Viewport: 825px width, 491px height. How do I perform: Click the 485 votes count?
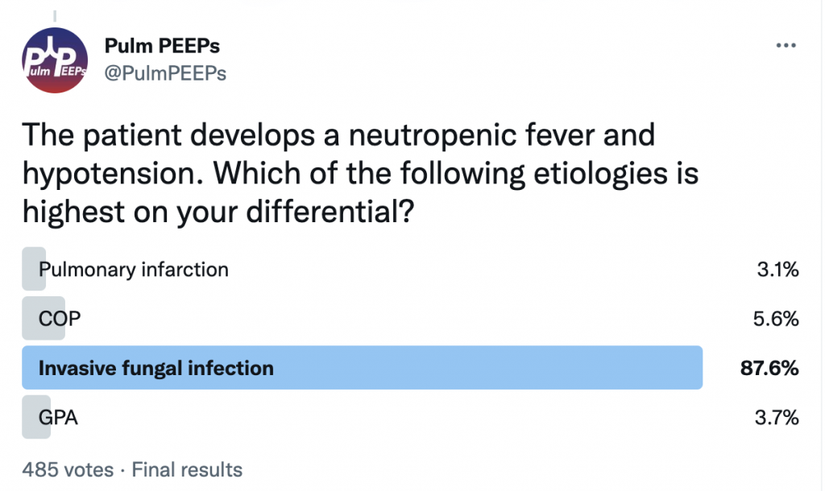pyautogui.click(x=68, y=469)
